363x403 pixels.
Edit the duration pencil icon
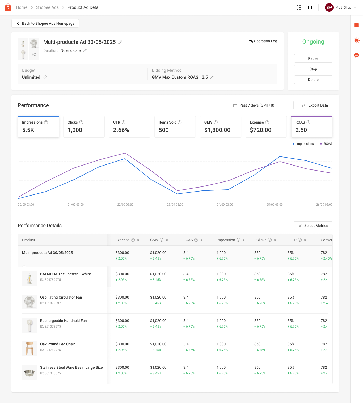click(85, 50)
